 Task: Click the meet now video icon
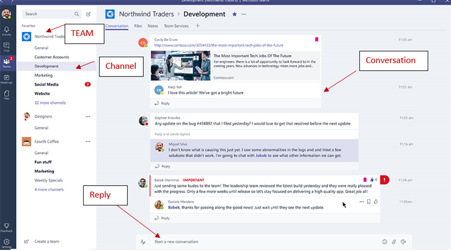point(403,242)
